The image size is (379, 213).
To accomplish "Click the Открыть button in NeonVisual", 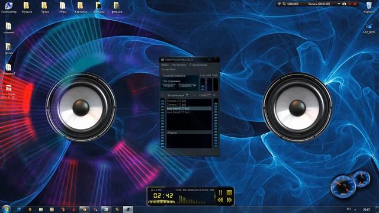I will click(x=168, y=86).
